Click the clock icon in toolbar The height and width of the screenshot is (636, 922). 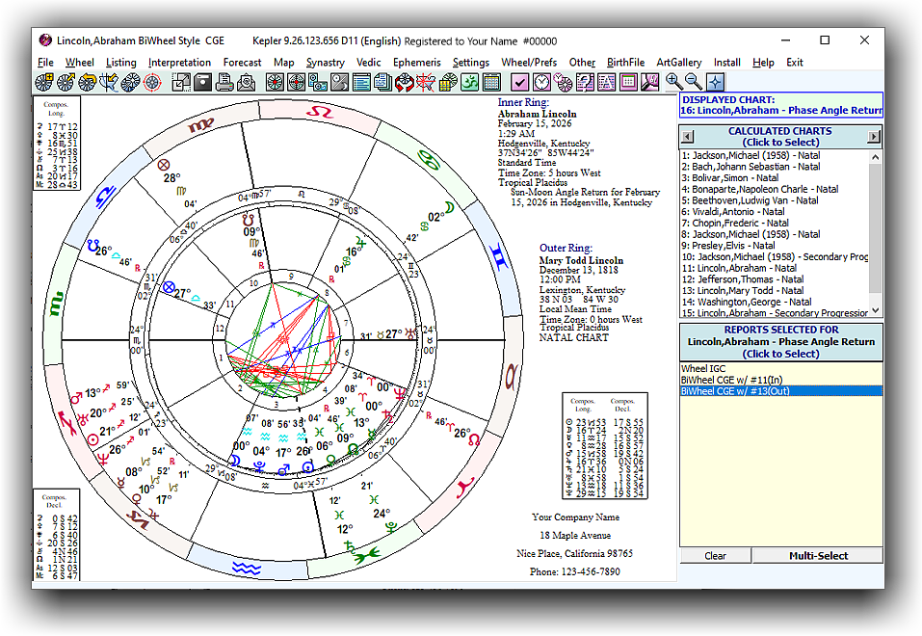click(x=541, y=82)
